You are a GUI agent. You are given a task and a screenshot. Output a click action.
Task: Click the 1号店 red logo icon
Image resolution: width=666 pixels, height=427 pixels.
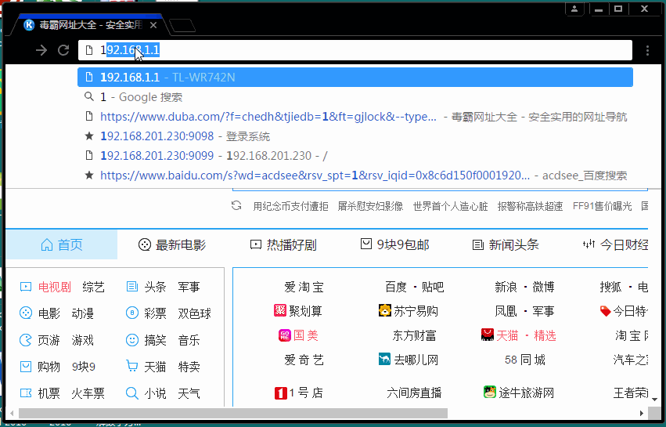[x=281, y=393]
